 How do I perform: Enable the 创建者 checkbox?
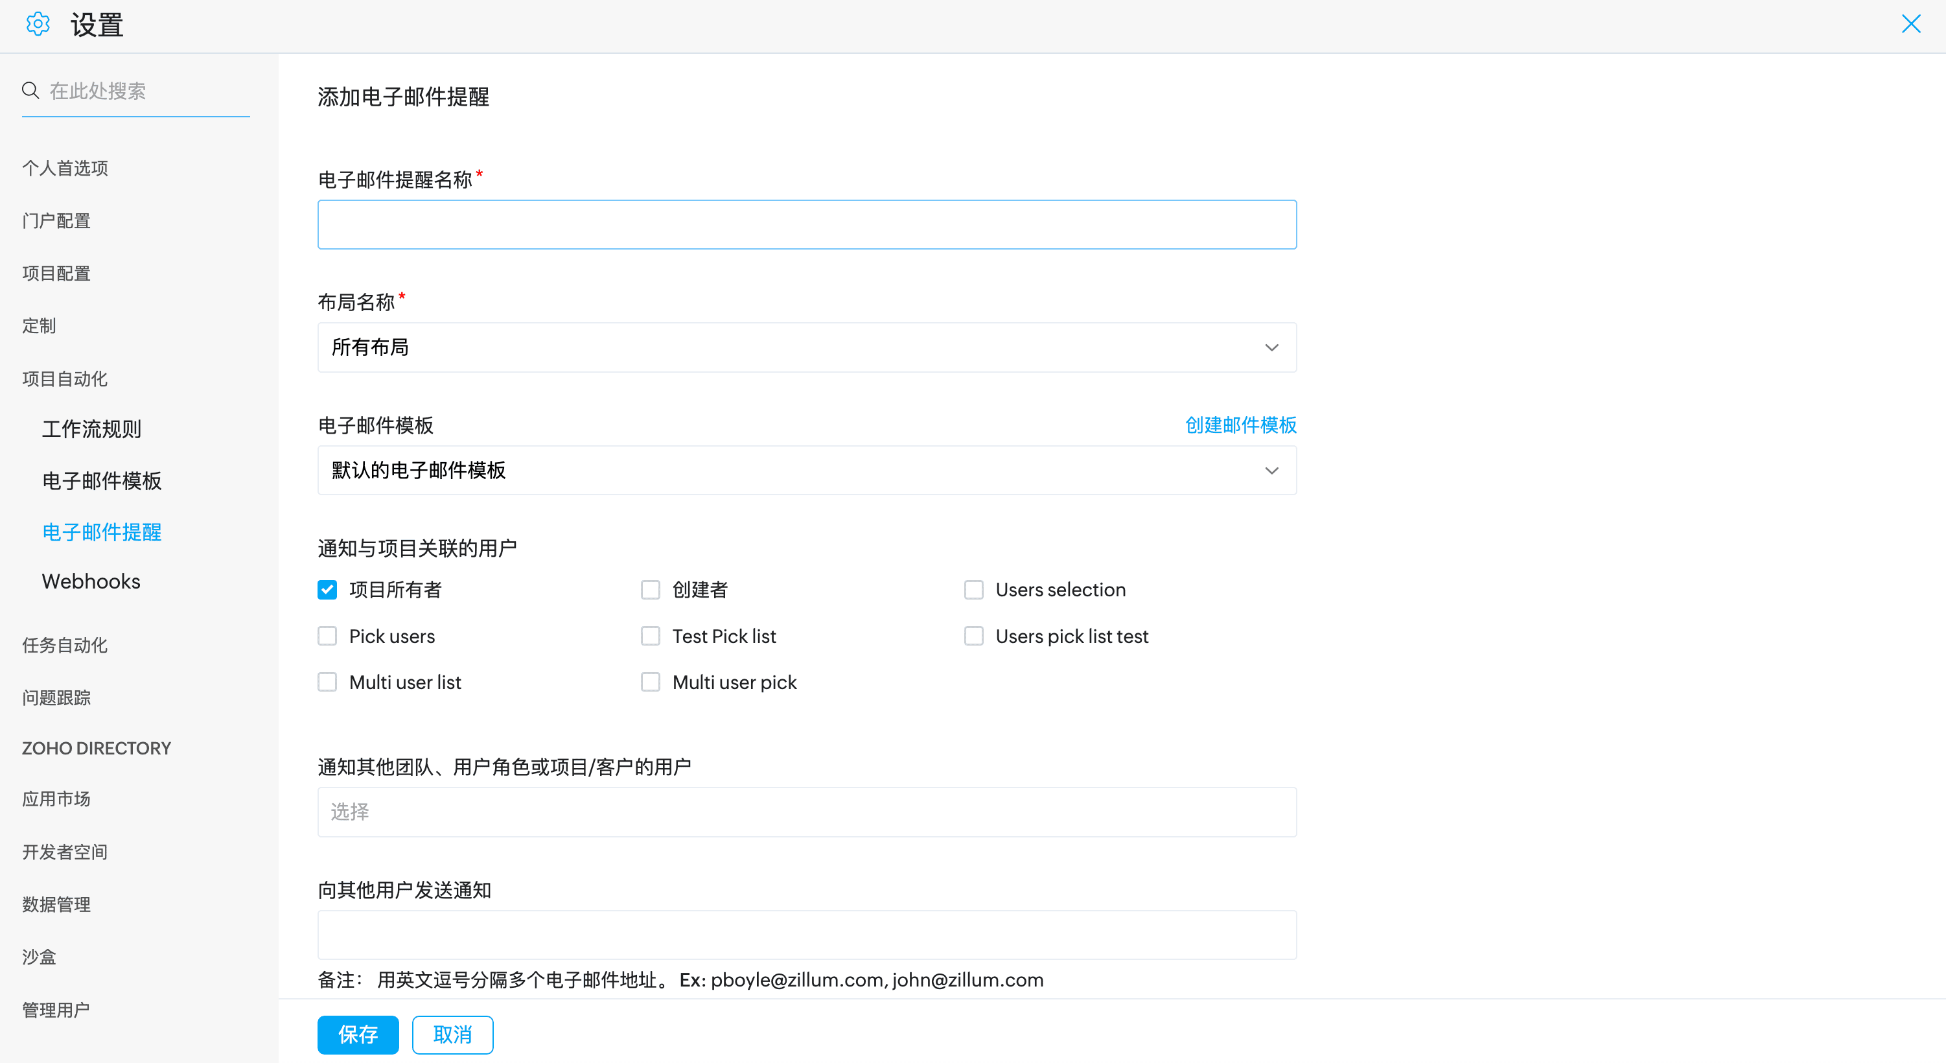pyautogui.click(x=651, y=589)
